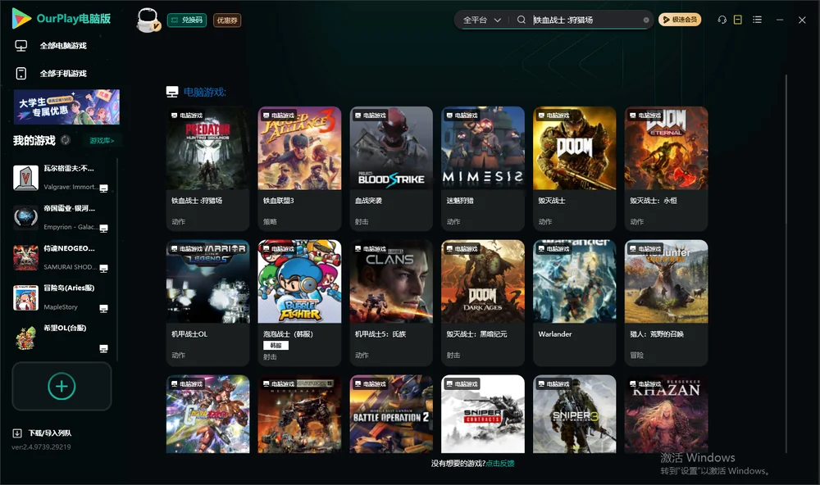Viewport: 820px width, 485px height.
Task: Click the search magnifier icon
Action: [x=521, y=20]
